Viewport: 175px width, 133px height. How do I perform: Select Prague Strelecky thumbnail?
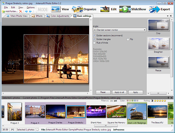click(76, 111)
